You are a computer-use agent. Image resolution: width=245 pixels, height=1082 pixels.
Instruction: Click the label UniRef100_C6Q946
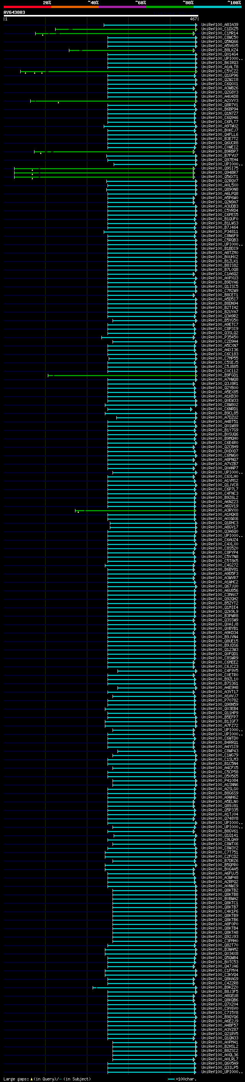[220, 117]
